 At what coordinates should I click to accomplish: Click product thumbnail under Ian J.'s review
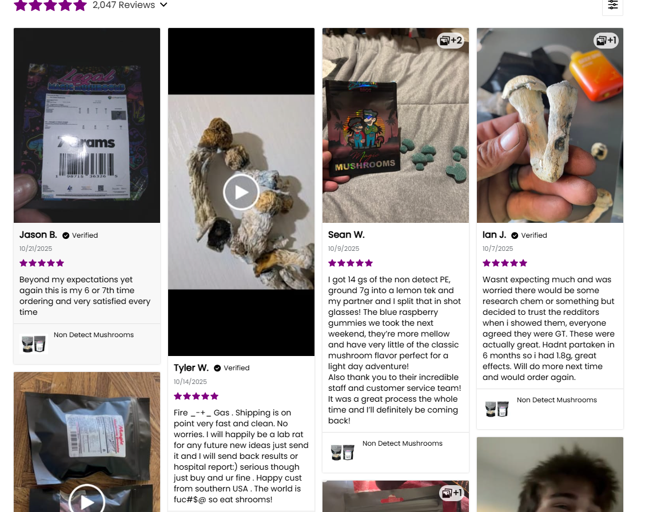point(497,409)
